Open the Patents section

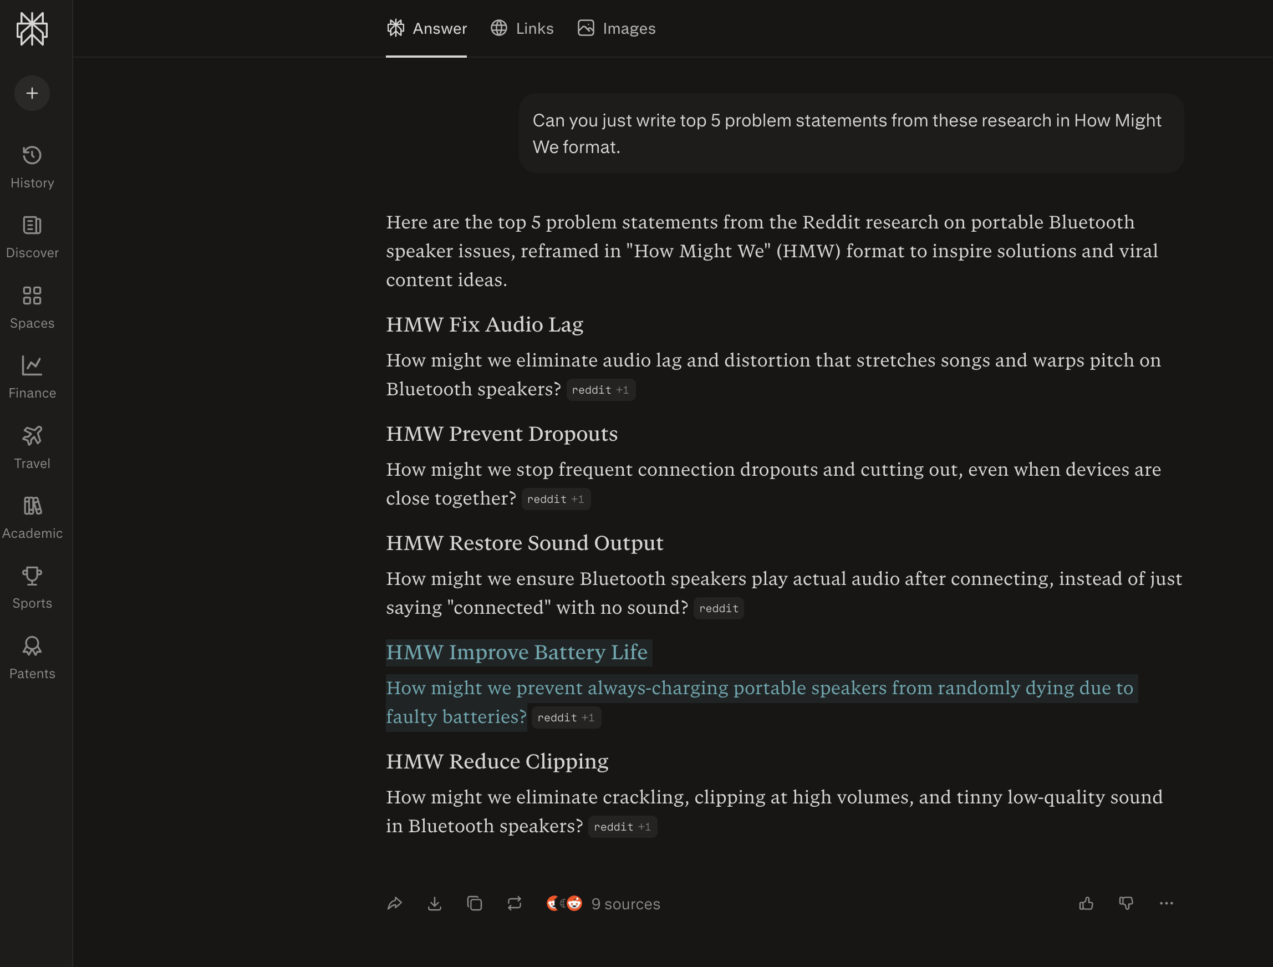(x=32, y=659)
